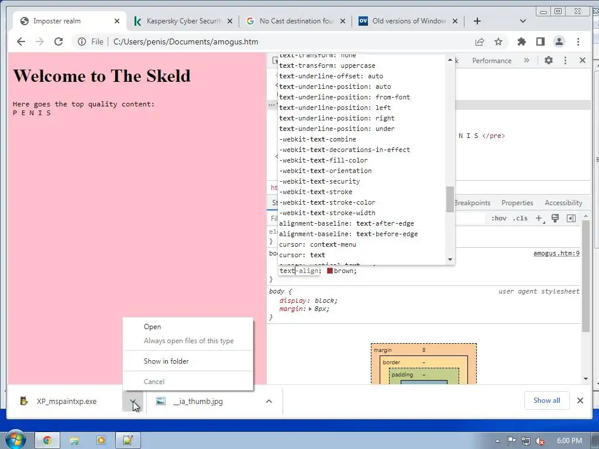
Task: Open the Breakpoints tab in DevTools
Action: pos(472,203)
